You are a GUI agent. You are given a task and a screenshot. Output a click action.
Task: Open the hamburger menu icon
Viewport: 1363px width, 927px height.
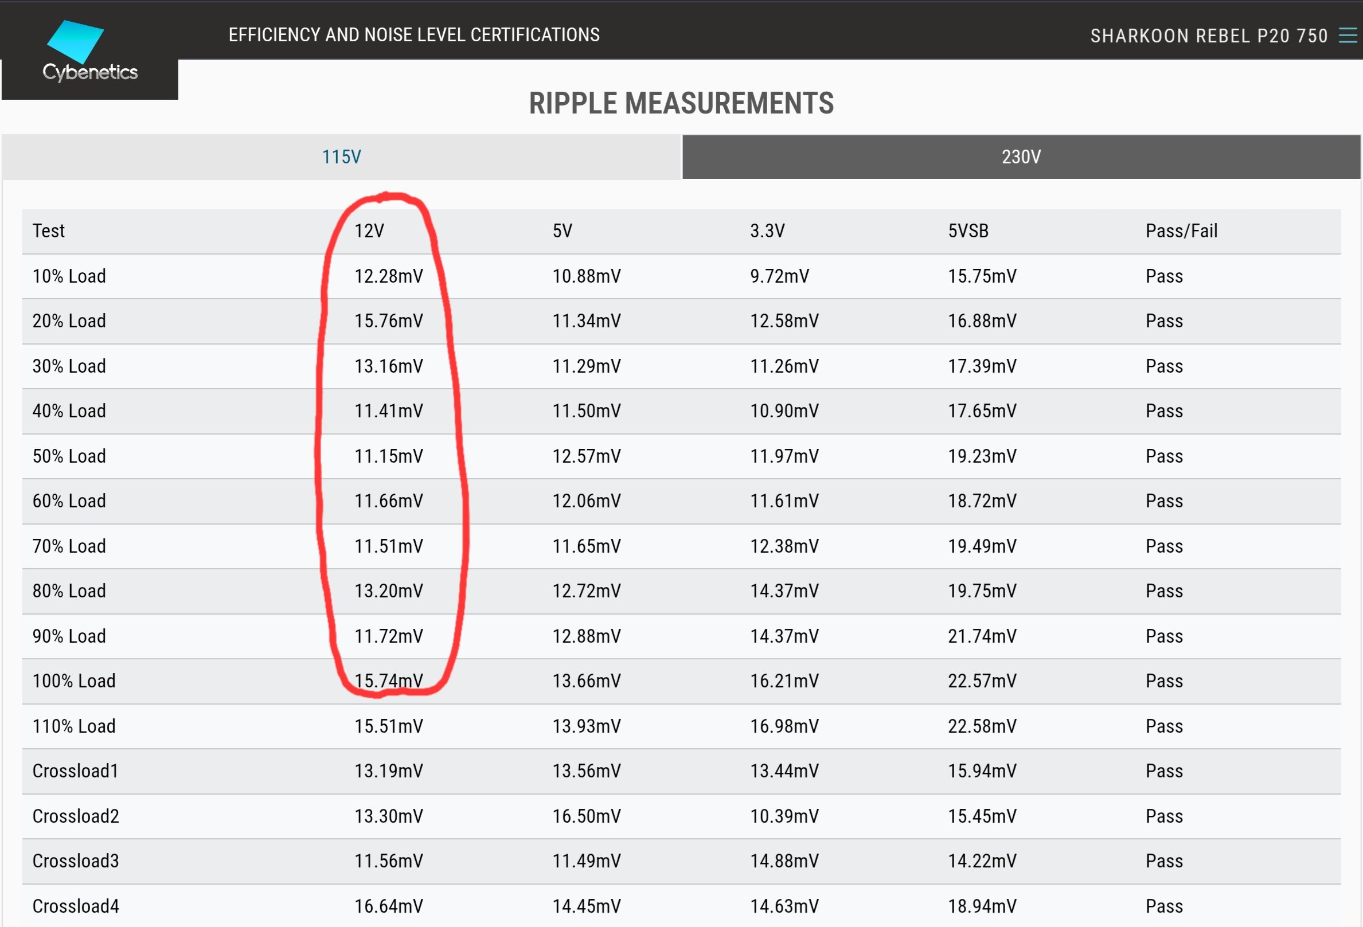(1347, 36)
